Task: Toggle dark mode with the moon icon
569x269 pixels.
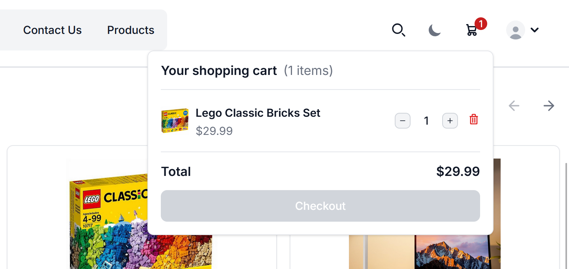Action: 435,30
